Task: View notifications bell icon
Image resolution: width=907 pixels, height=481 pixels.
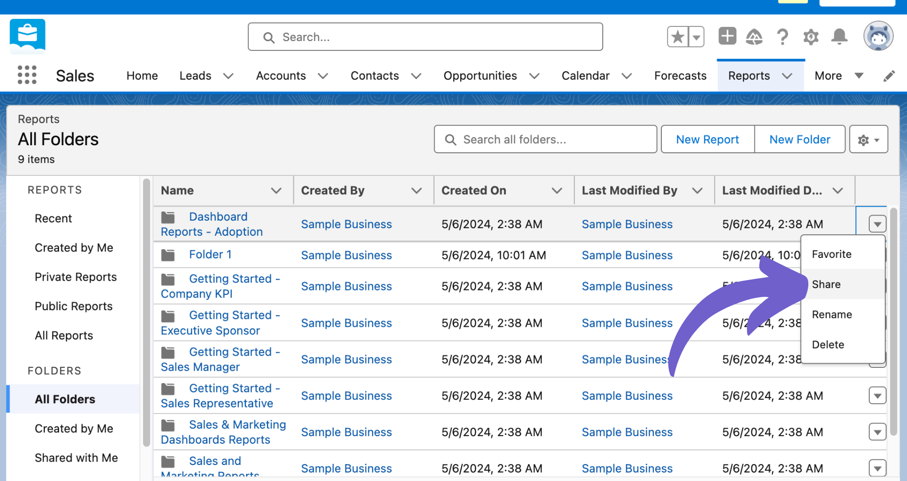Action: pyautogui.click(x=839, y=37)
